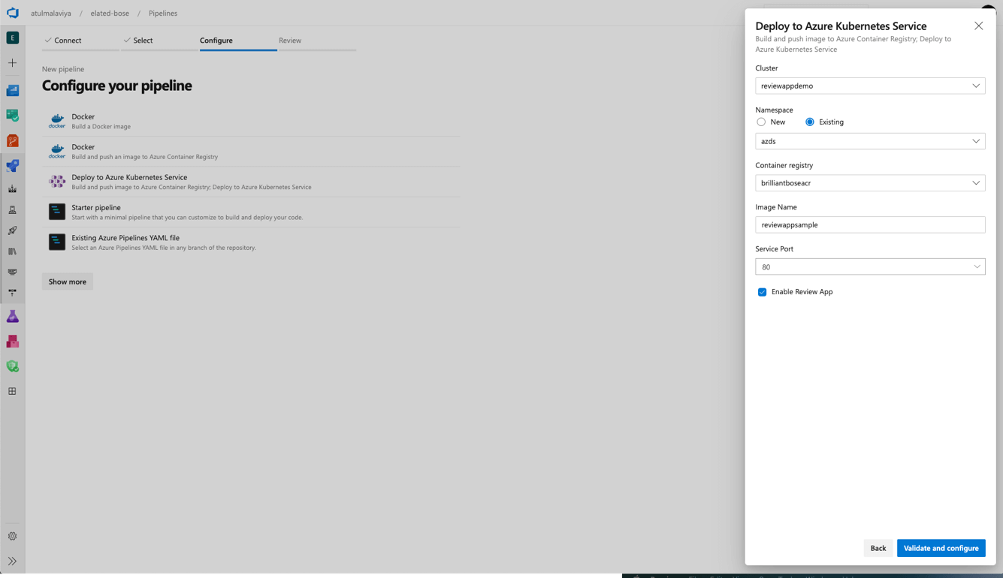Open the Container registry dropdown
The width and height of the screenshot is (1003, 578).
[x=870, y=183]
